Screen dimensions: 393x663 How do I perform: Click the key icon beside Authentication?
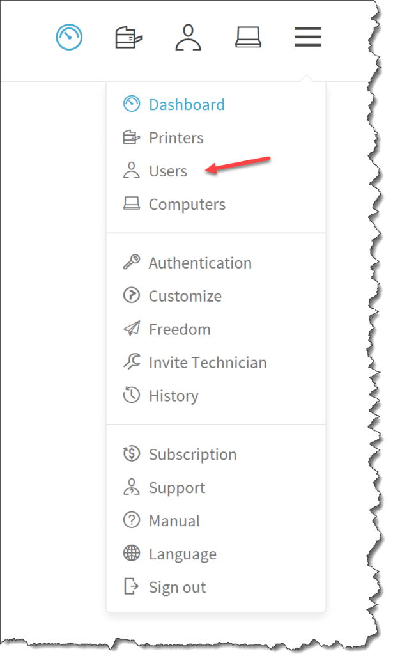(132, 262)
